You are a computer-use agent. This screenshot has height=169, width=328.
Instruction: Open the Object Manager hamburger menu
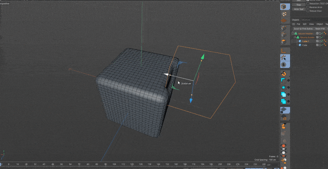[x=293, y=24]
